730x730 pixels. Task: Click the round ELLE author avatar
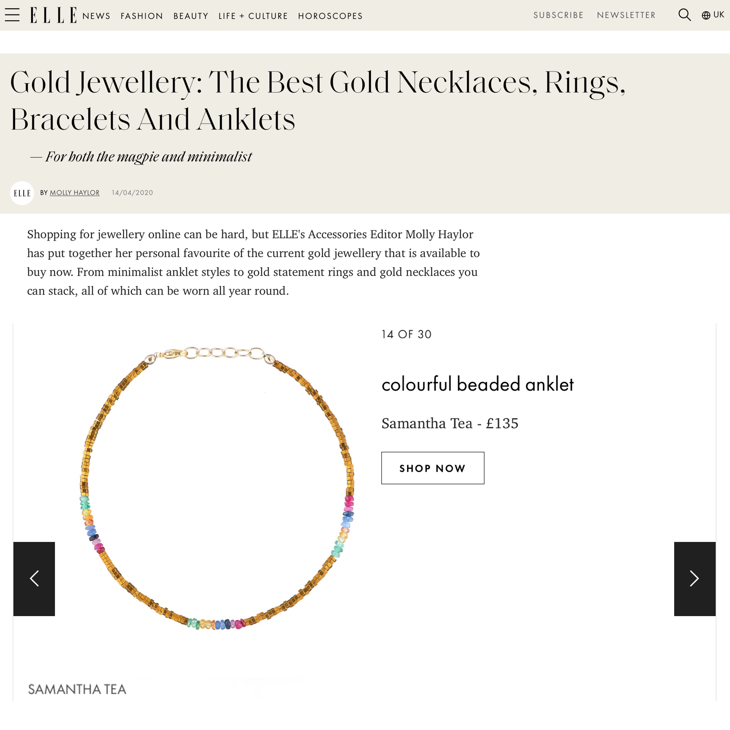point(22,193)
